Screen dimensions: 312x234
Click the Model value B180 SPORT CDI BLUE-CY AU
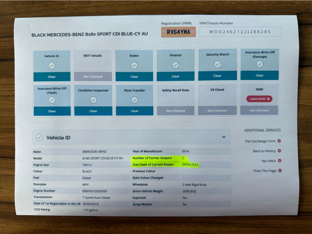[x=103, y=158]
